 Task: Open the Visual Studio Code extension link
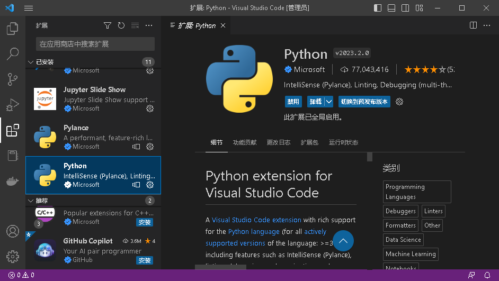click(x=256, y=220)
